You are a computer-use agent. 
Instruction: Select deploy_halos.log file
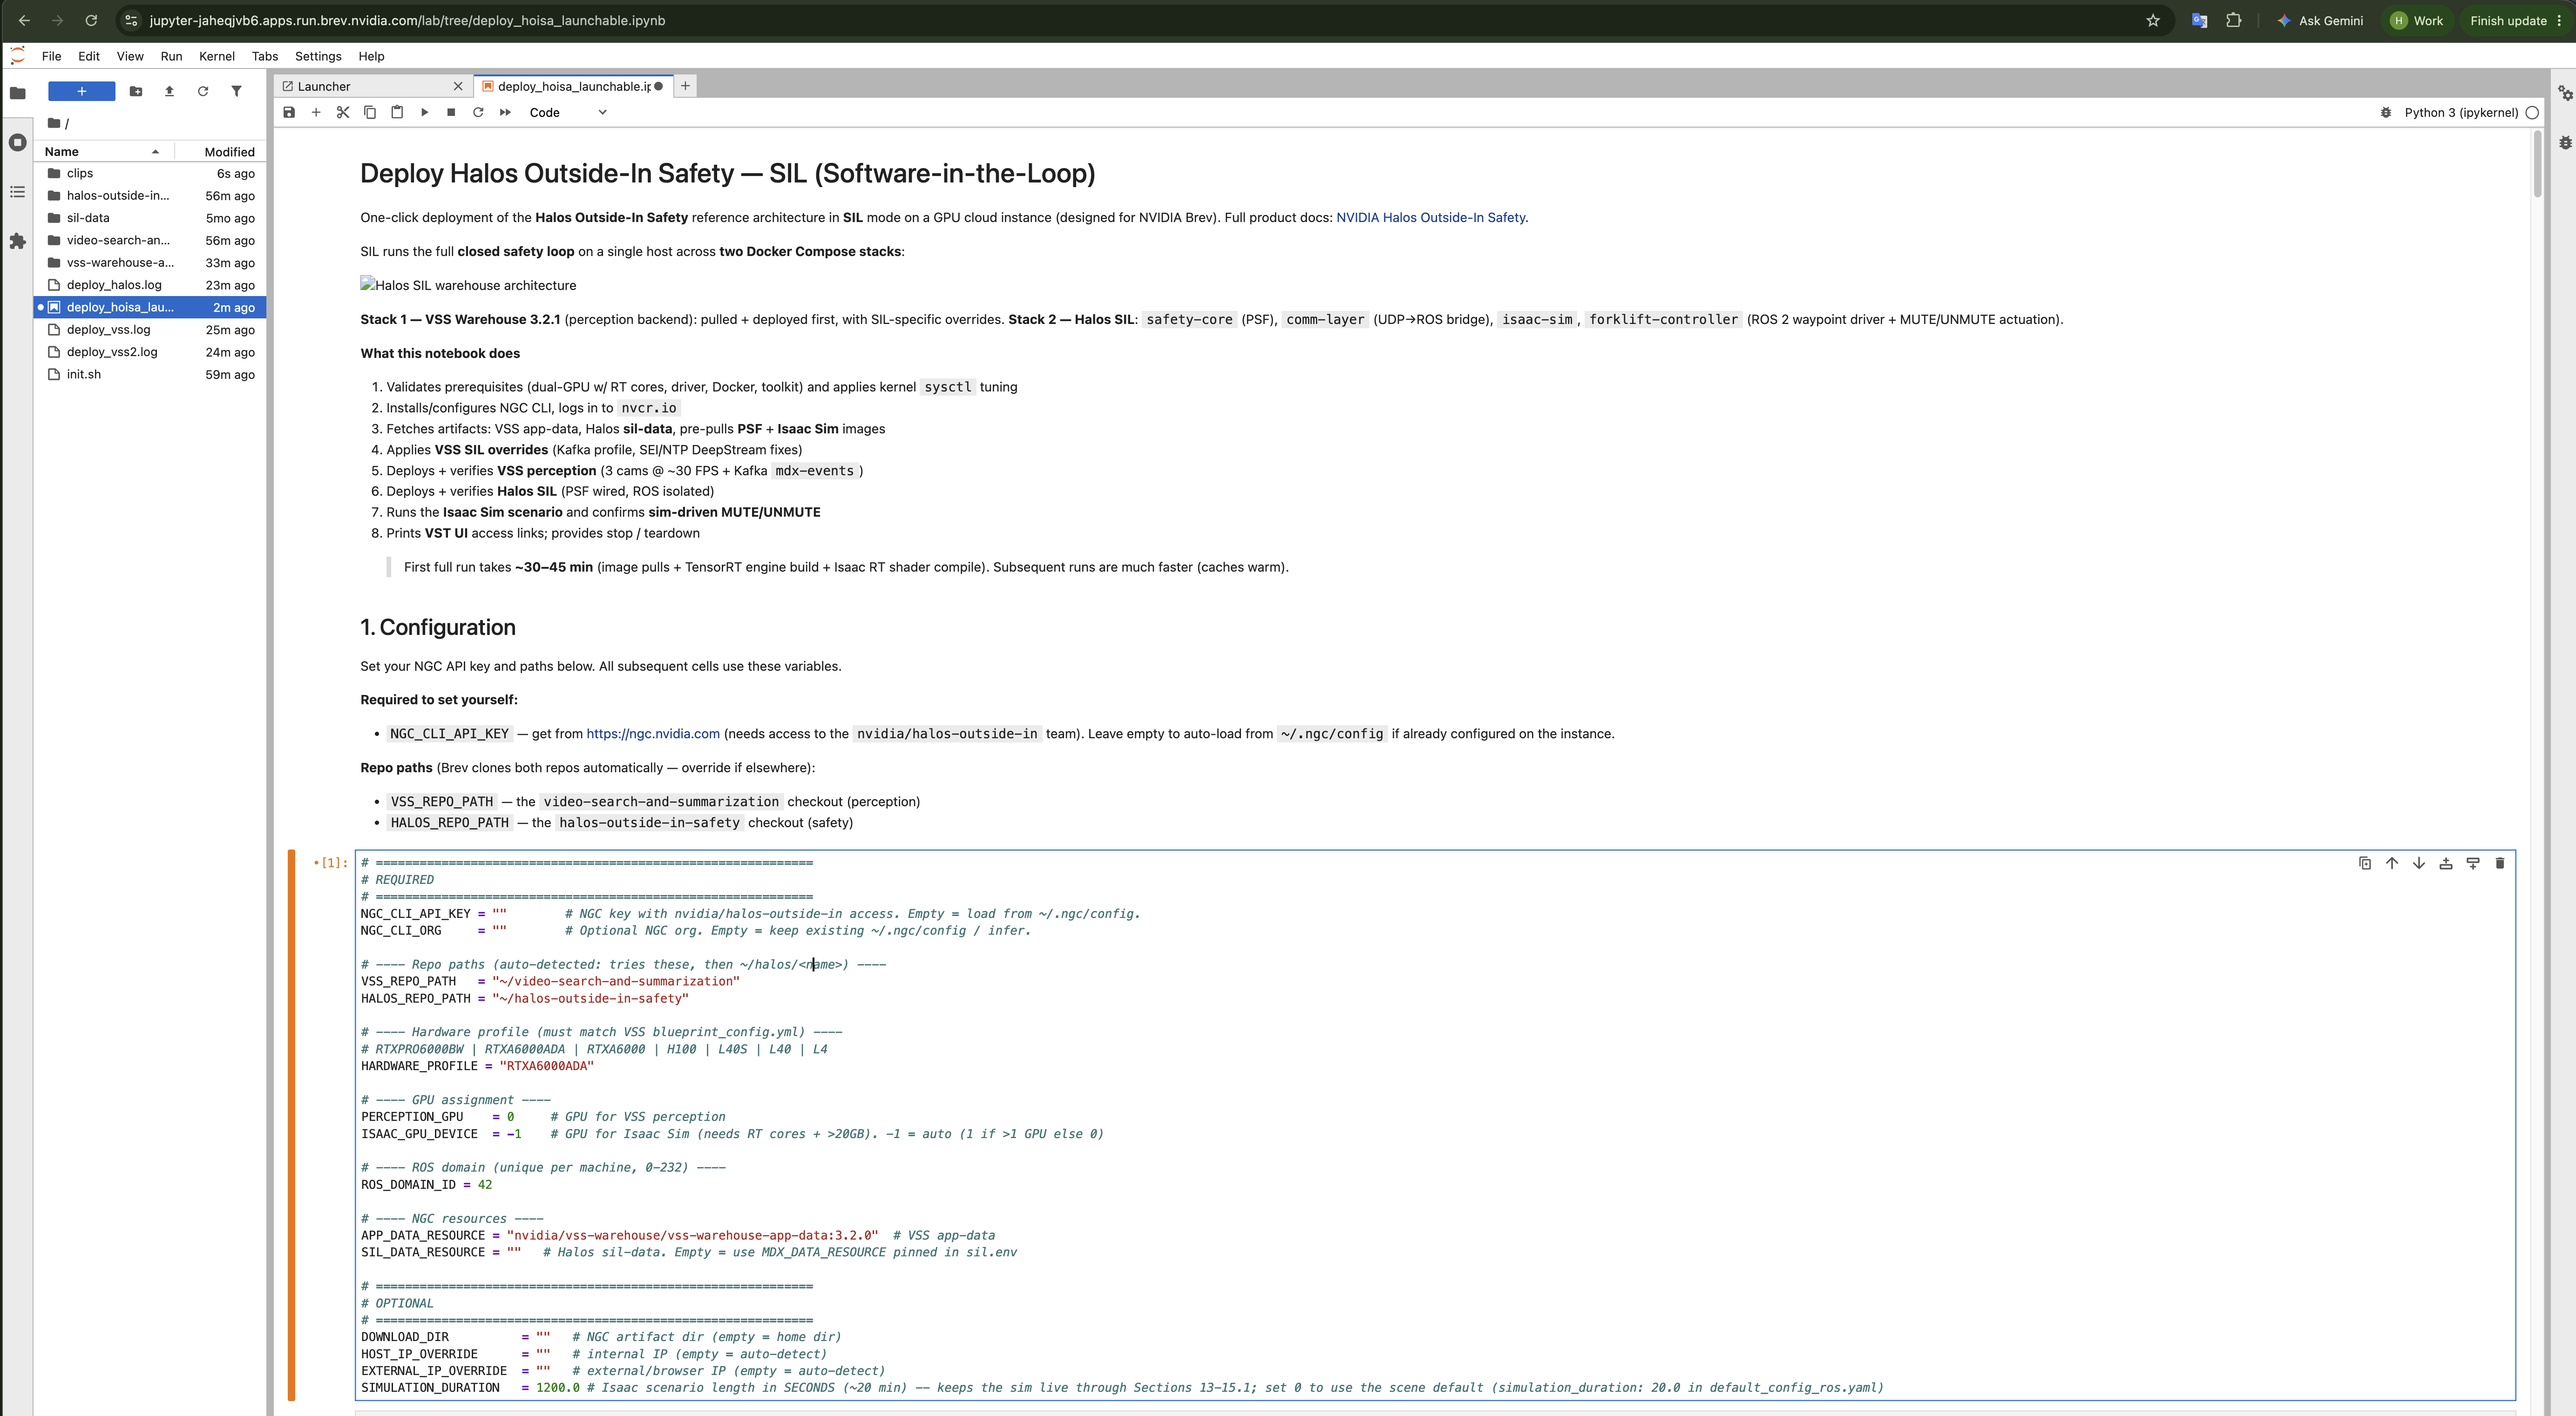tap(150, 285)
